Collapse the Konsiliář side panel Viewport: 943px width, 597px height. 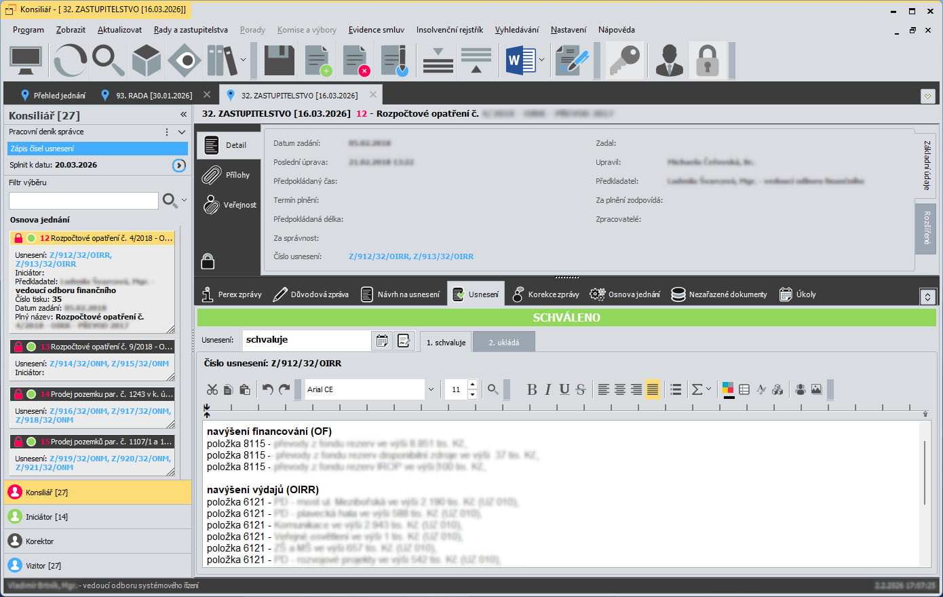(x=183, y=115)
